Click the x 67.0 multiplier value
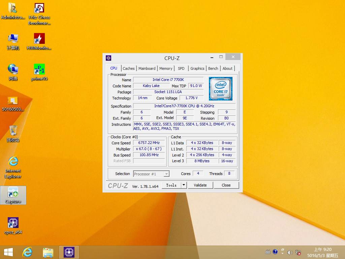The image size is (345, 259). 149,149
